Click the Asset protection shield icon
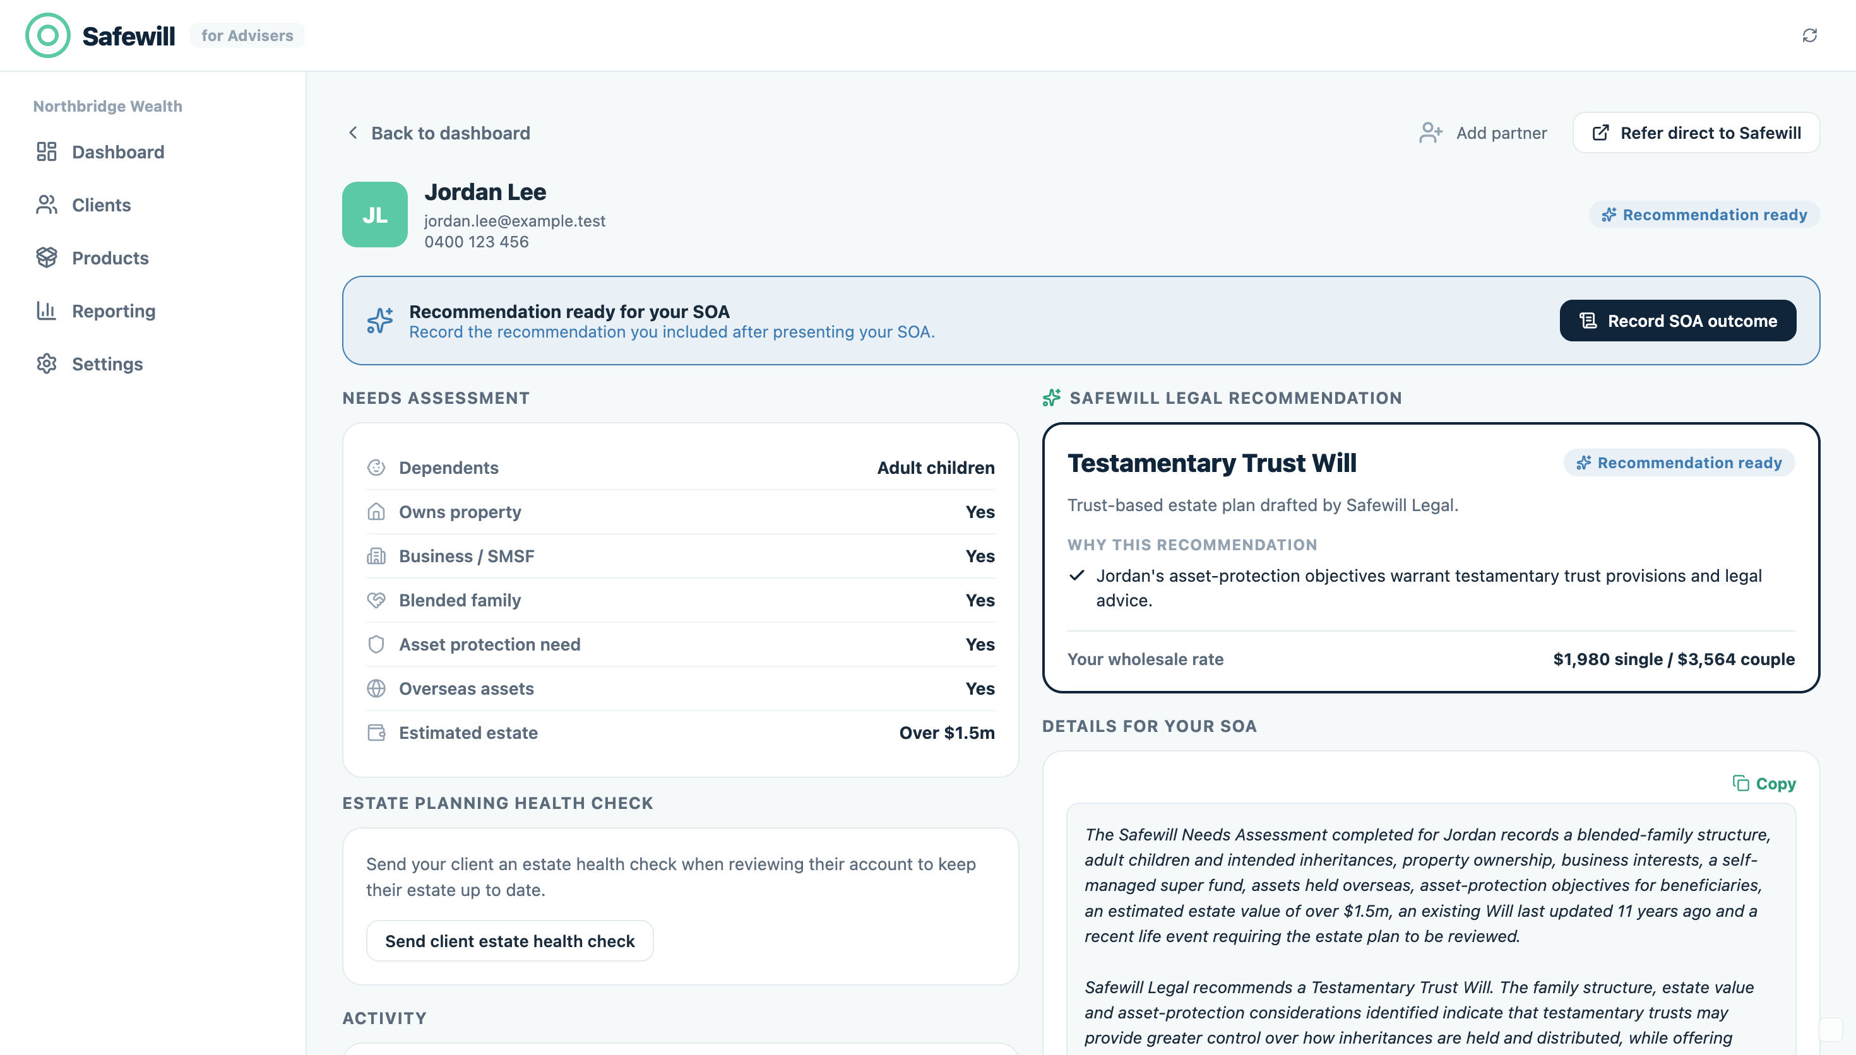The width and height of the screenshot is (1856, 1055). pos(376,644)
